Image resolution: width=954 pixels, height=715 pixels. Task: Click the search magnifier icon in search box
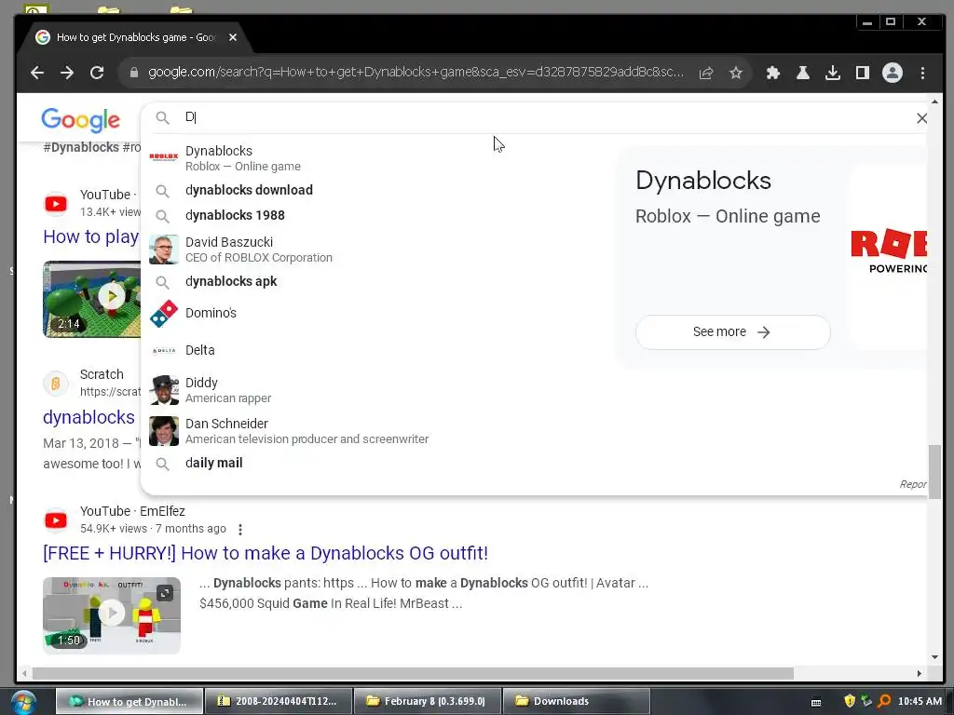(x=162, y=117)
